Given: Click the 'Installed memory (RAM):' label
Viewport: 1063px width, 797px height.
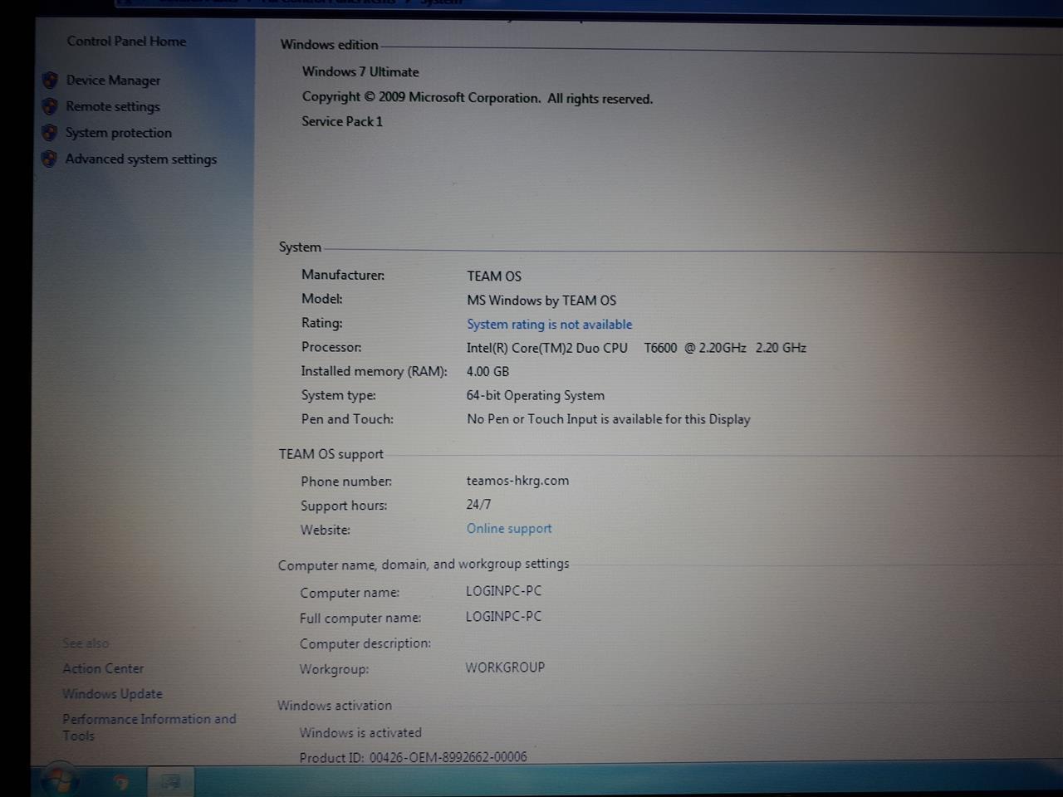Looking at the screenshot, I should click(374, 371).
